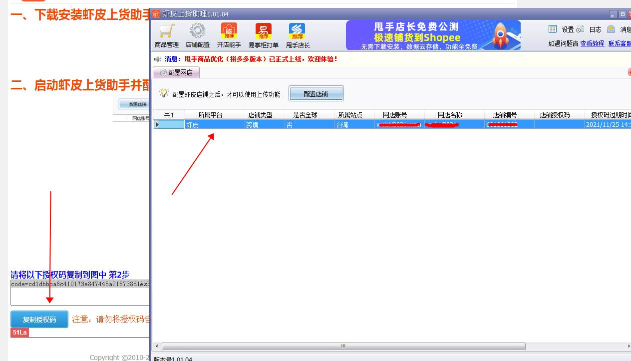The image size is (631, 361).
Task: Sort by 店铺类型 column header
Action: (265, 115)
